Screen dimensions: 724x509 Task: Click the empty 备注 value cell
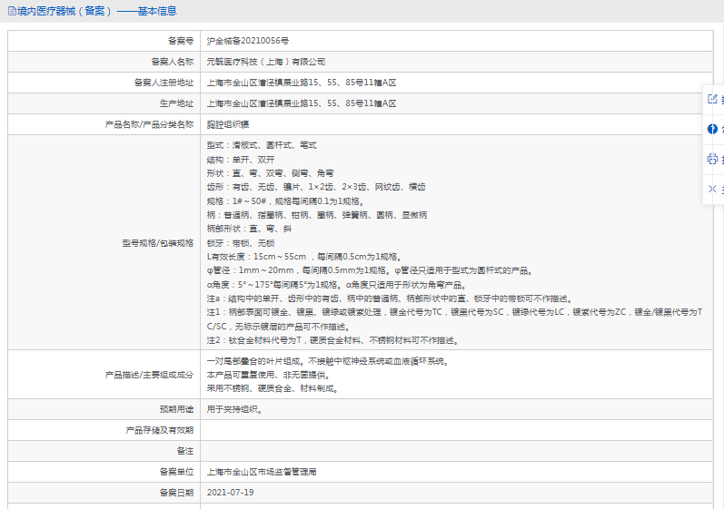pyautogui.click(x=457, y=451)
